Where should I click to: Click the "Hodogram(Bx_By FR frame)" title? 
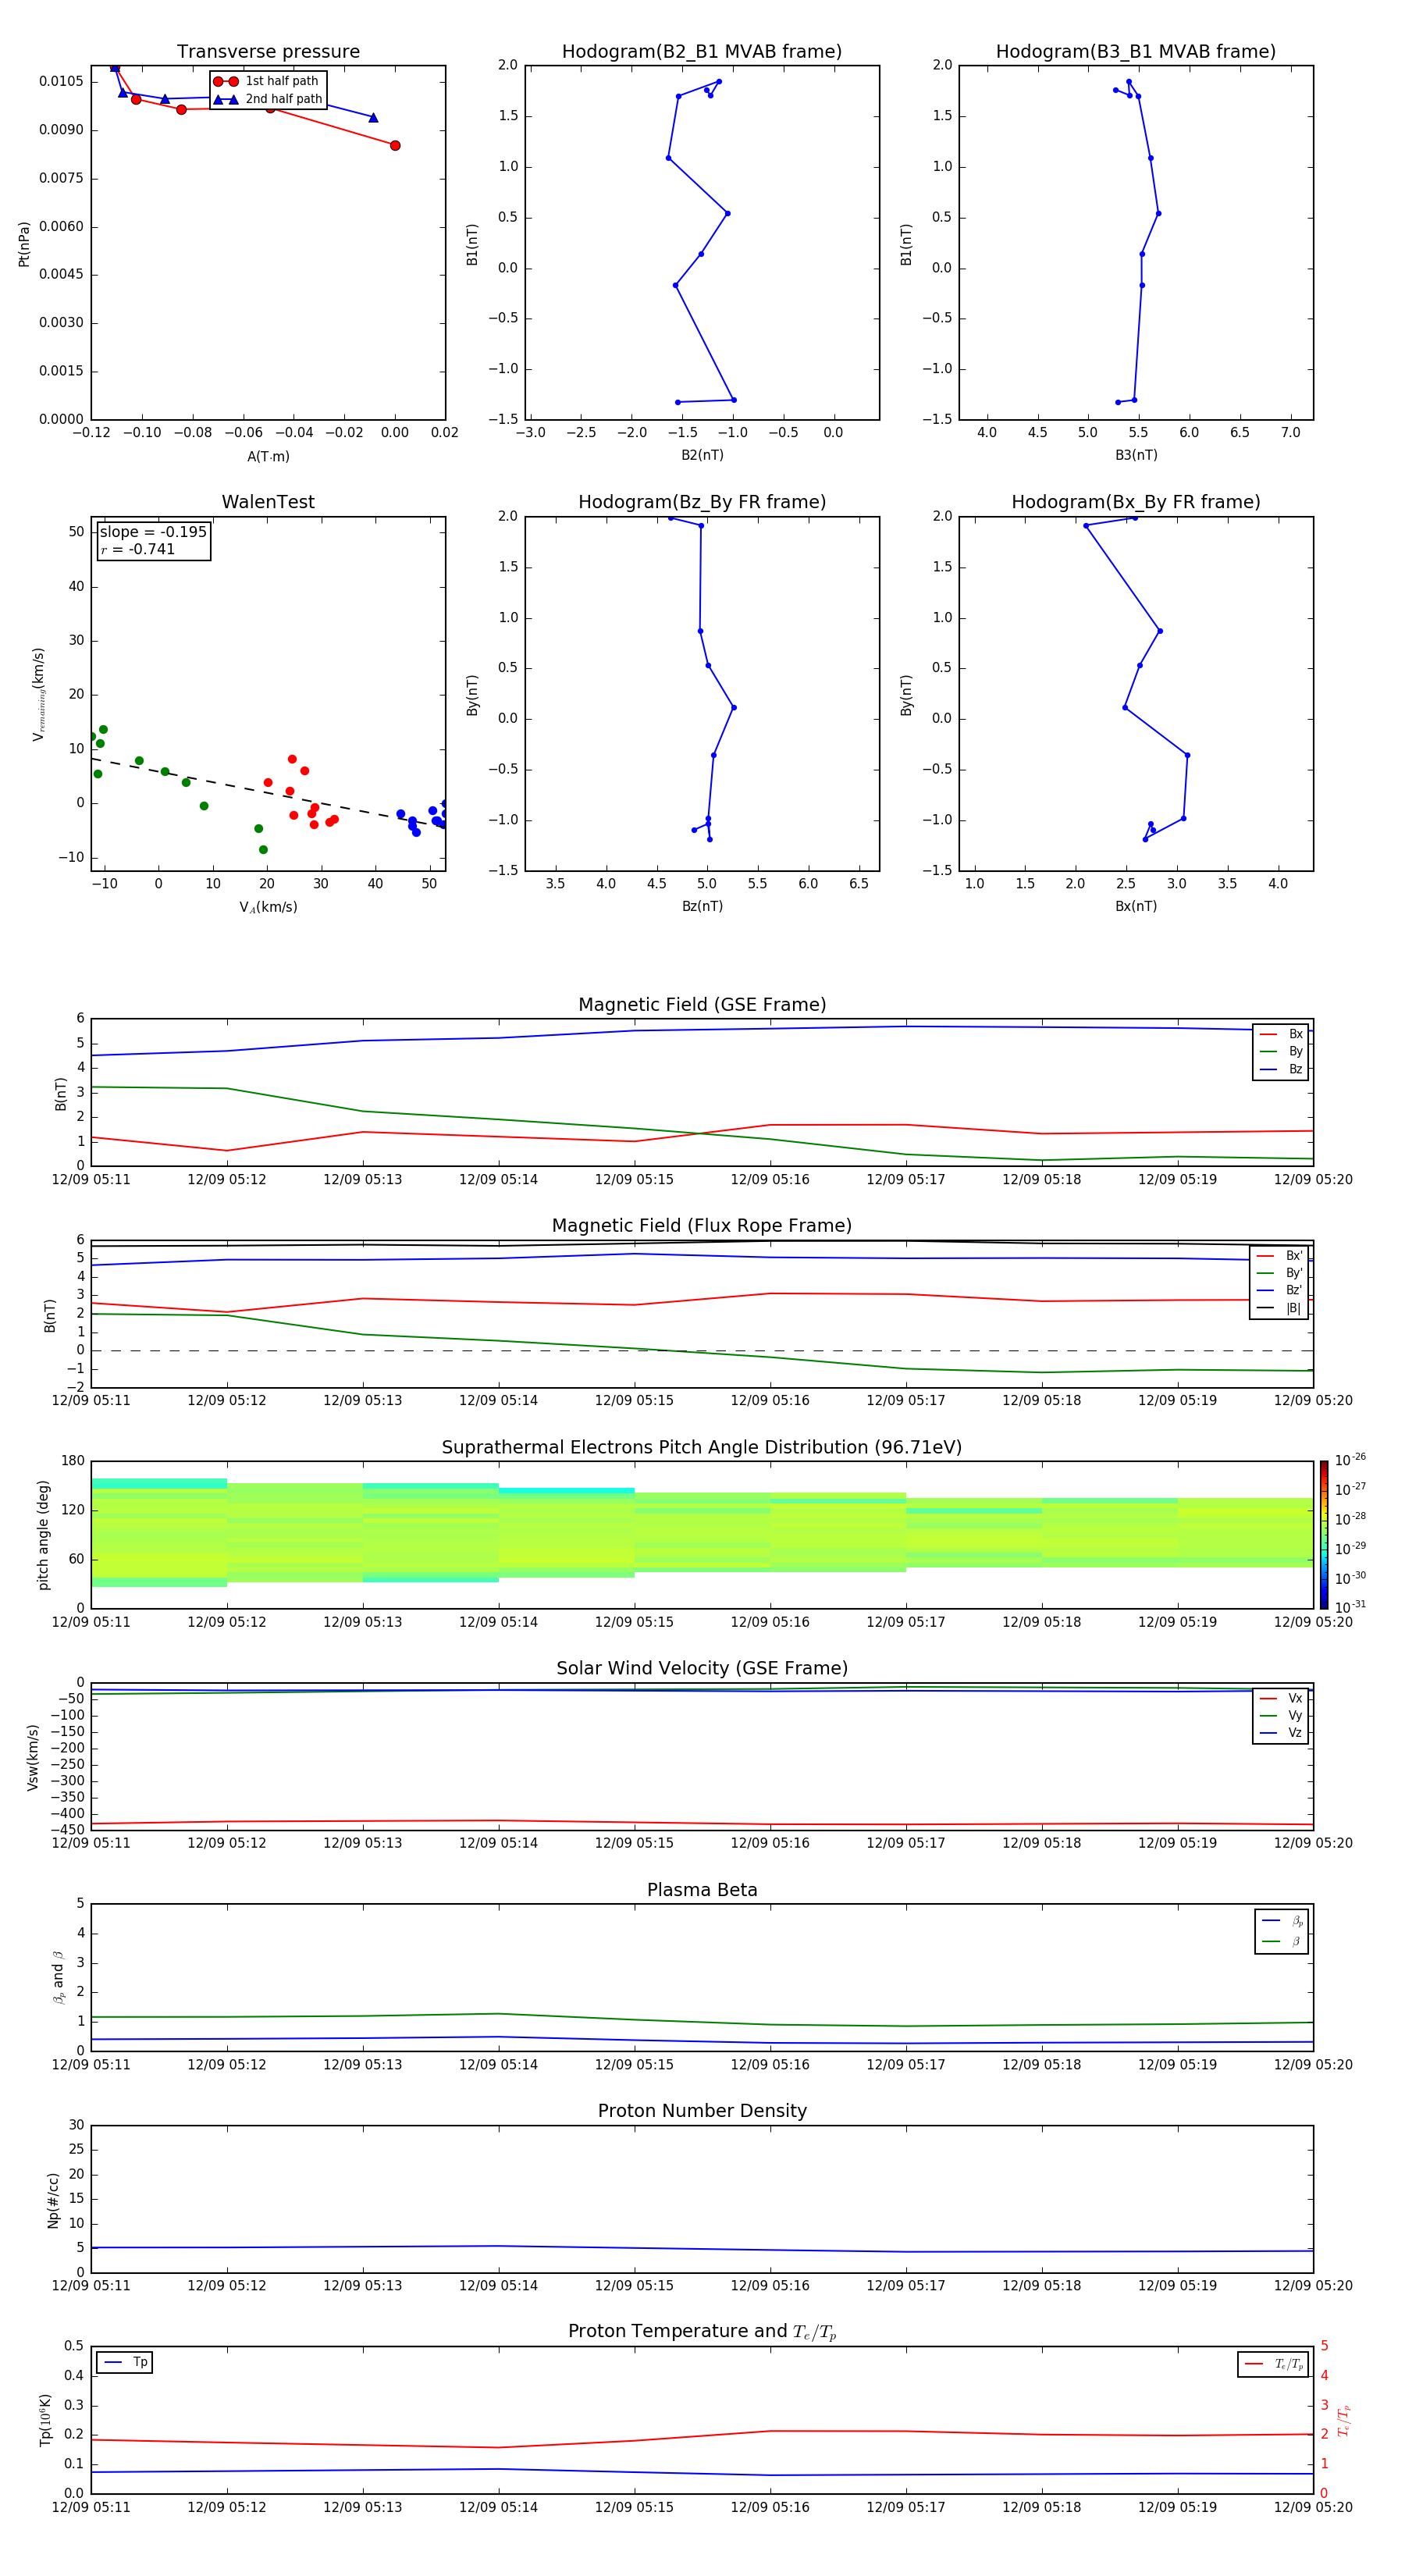pyautogui.click(x=1136, y=502)
